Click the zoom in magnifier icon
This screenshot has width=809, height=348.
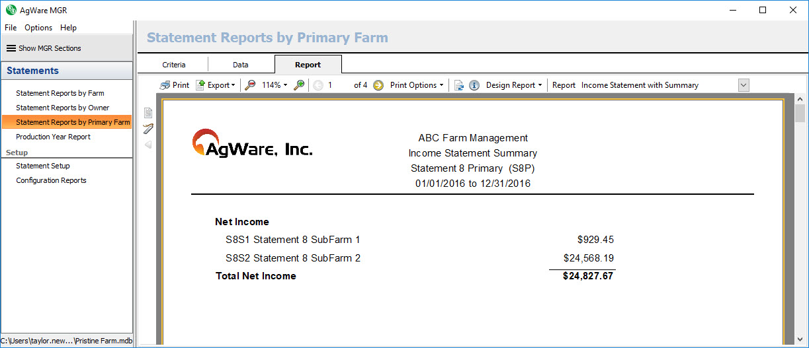coord(299,85)
